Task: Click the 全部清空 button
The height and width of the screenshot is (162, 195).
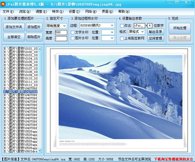Action: [14, 37]
